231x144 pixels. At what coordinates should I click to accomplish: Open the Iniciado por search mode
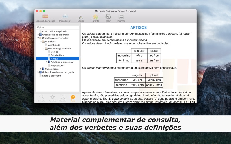pos(65,16)
